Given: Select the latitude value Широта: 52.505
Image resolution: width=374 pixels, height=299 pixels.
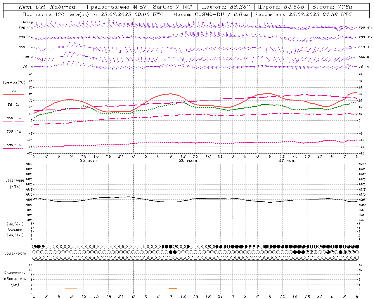Looking at the screenshot, I should click(x=281, y=7).
